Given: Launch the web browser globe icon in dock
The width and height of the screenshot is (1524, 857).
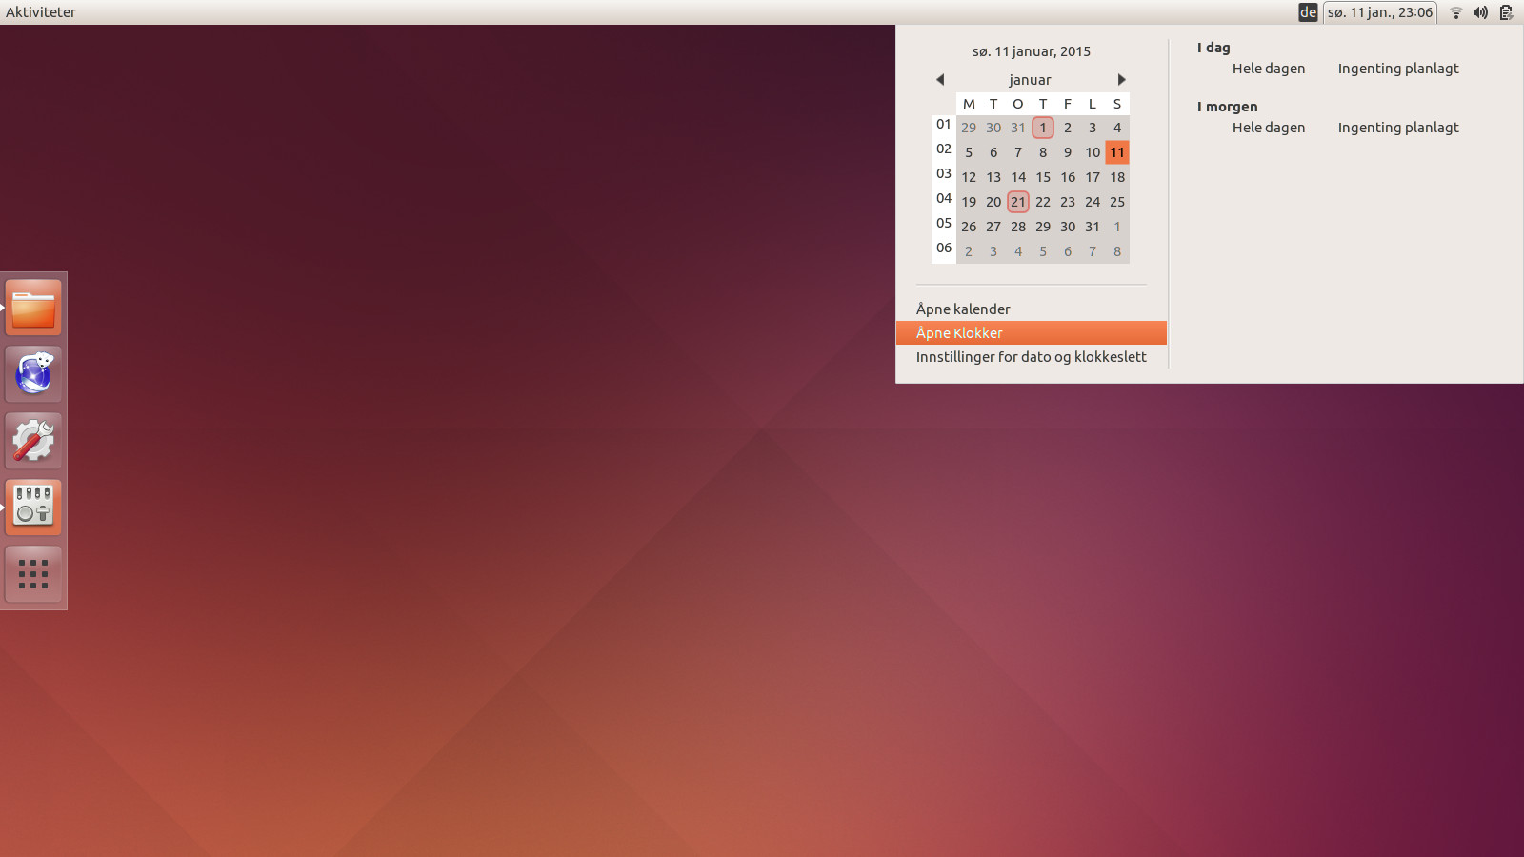Looking at the screenshot, I should coord(33,374).
